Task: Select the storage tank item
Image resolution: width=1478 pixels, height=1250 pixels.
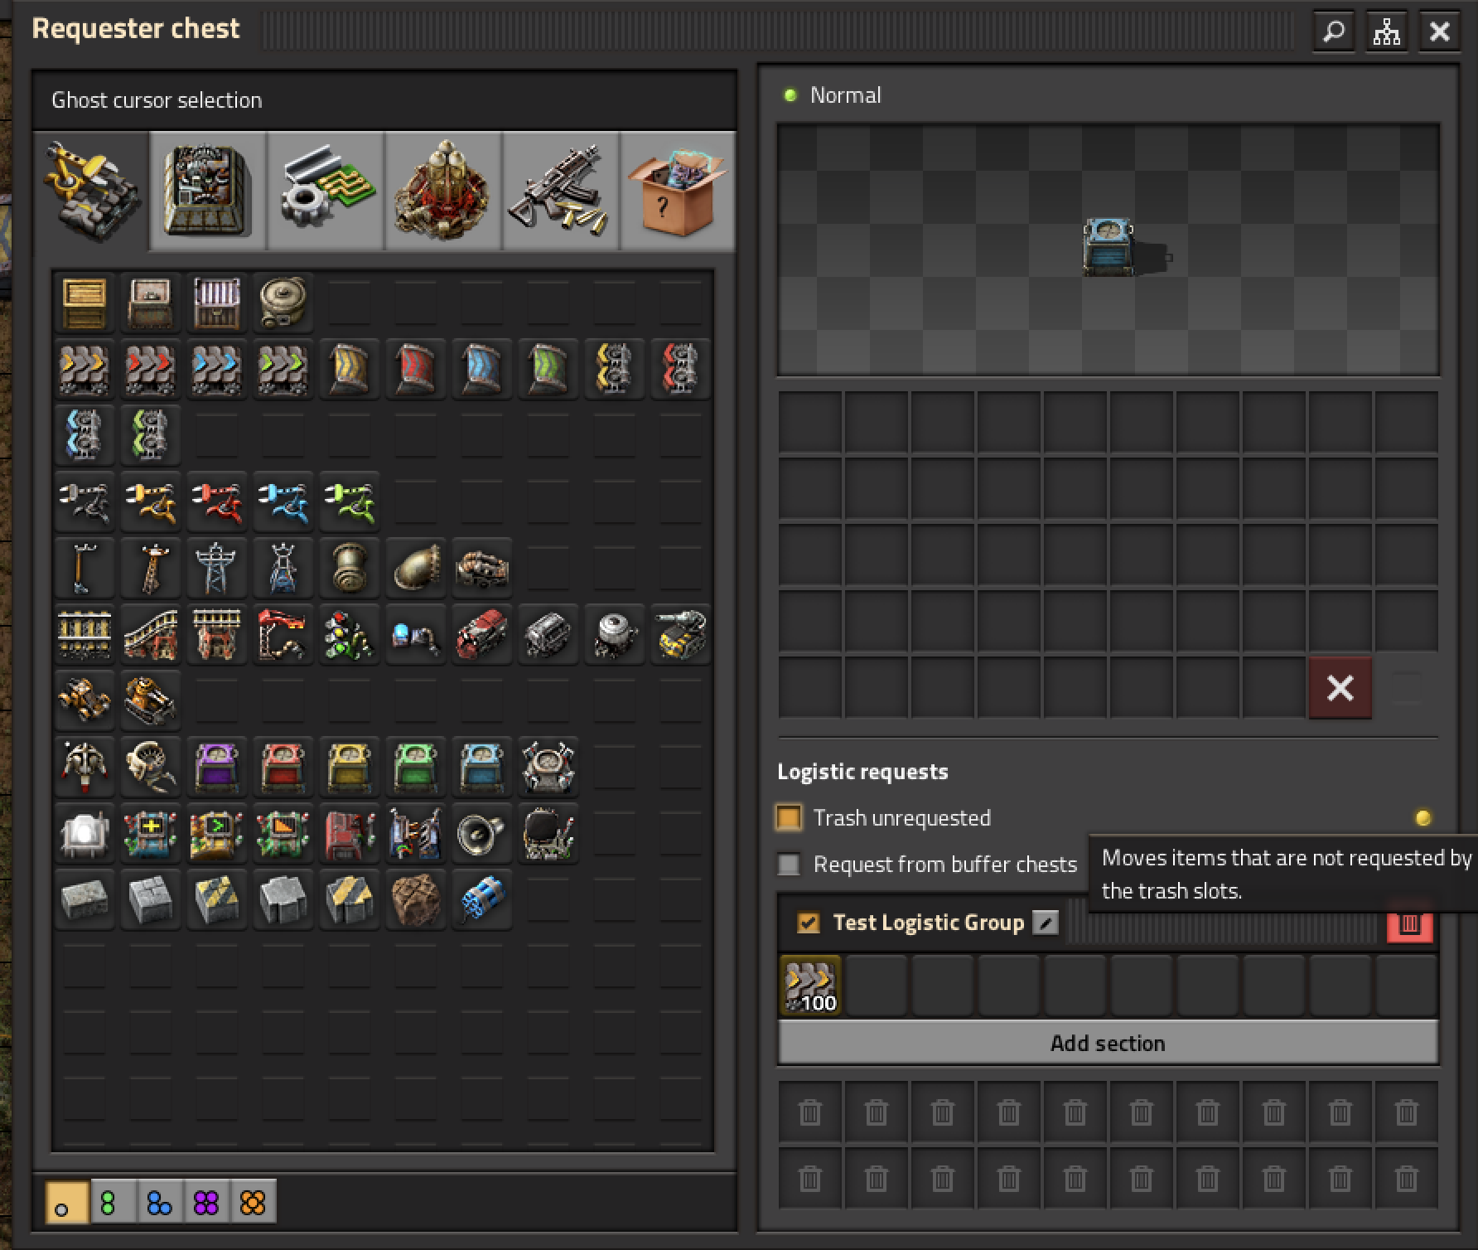Action: (283, 303)
